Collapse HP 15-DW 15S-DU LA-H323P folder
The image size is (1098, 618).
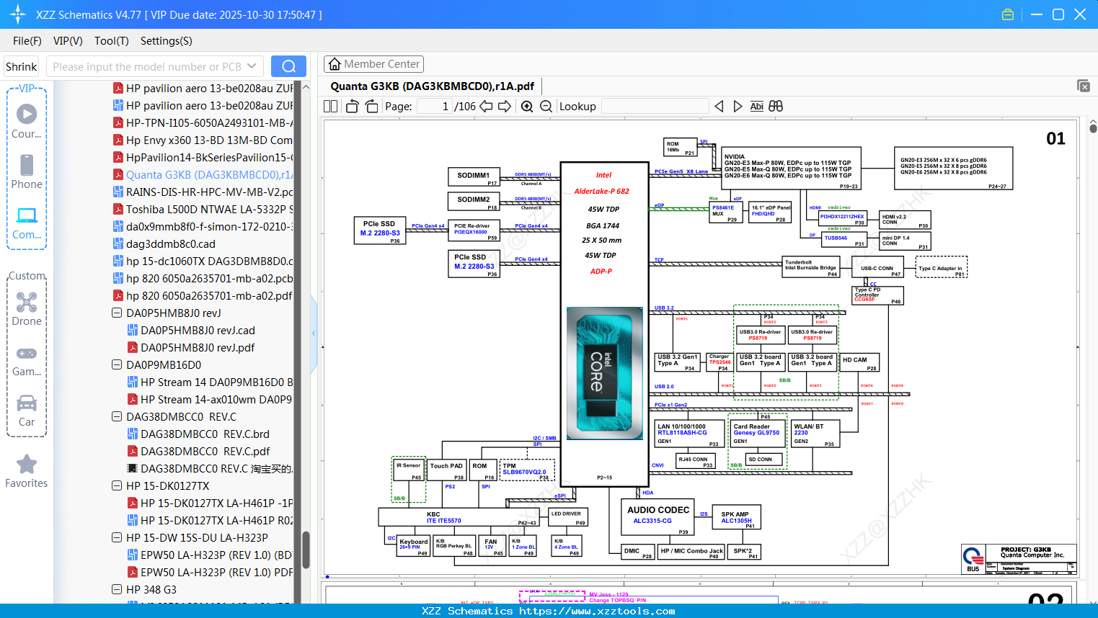(117, 538)
